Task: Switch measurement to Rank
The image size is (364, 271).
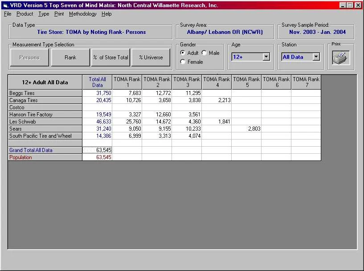Action: tap(70, 57)
